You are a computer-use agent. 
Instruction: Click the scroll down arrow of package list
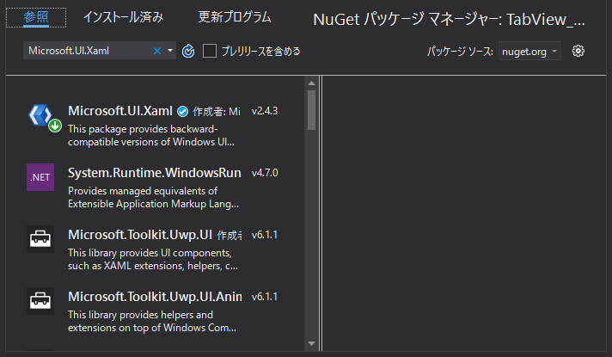click(x=311, y=344)
